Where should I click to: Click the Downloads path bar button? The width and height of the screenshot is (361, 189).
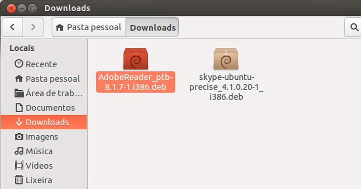pos(153,27)
